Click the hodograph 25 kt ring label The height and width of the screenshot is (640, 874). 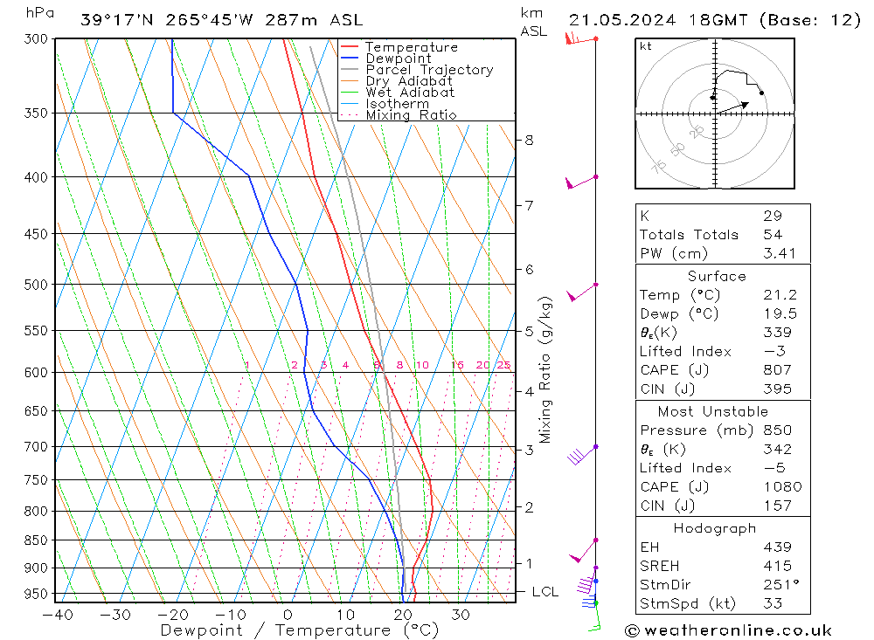[697, 132]
